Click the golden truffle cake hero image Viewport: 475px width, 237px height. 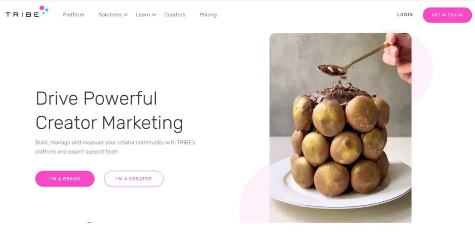click(x=340, y=128)
